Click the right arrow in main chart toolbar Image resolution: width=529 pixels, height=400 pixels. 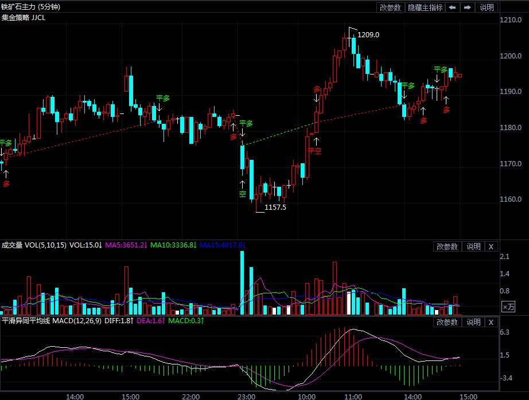click(x=468, y=7)
